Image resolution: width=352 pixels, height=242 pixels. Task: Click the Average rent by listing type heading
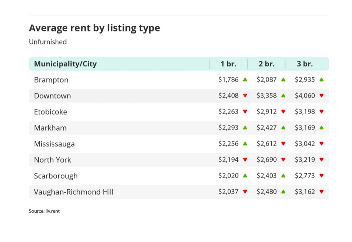pos(95,28)
